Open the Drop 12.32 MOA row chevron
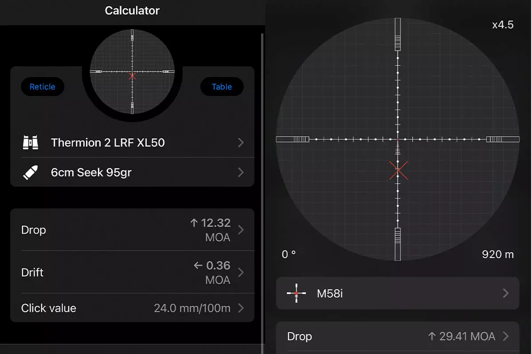 [x=241, y=230]
